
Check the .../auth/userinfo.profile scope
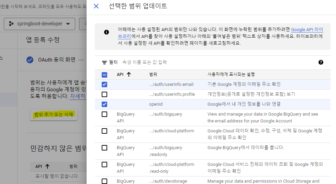coord(104,94)
